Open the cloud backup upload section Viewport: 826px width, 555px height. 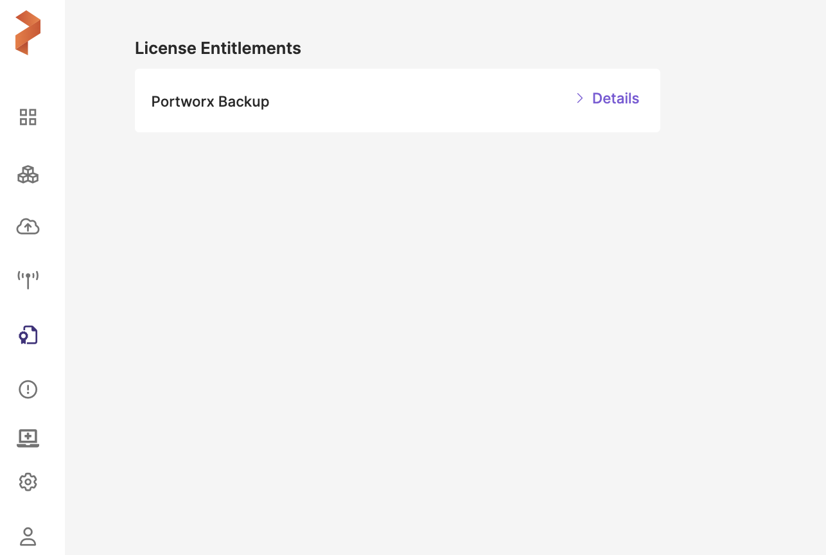pyautogui.click(x=28, y=227)
